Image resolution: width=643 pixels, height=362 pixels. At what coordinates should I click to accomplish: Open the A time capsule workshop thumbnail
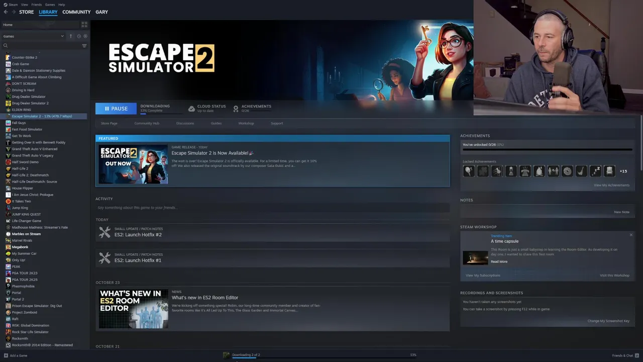tap(475, 257)
